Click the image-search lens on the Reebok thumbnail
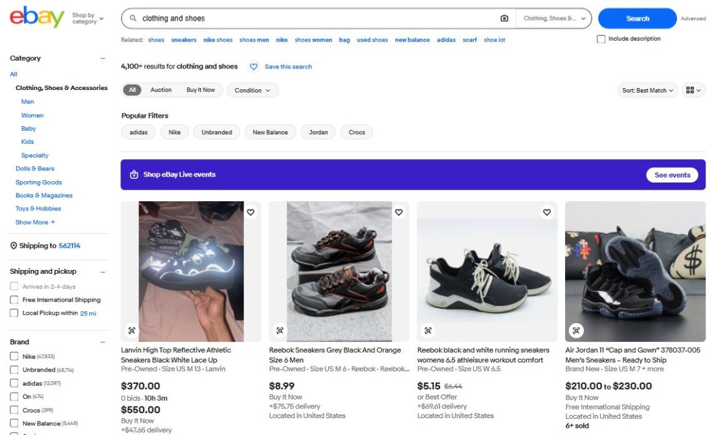This screenshot has width=712, height=435. pyautogui.click(x=280, y=330)
